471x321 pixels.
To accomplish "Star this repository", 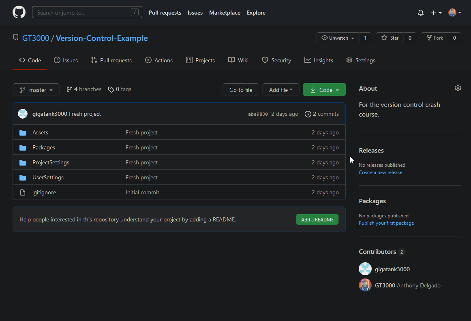I will pyautogui.click(x=390, y=38).
